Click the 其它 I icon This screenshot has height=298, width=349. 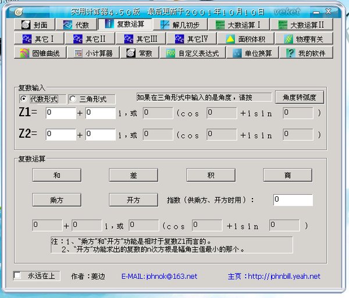(27, 39)
